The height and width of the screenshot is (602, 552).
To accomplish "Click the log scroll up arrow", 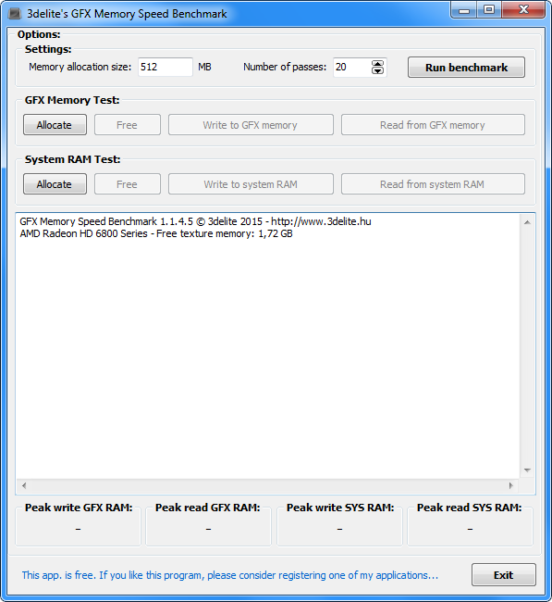I will click(x=527, y=222).
